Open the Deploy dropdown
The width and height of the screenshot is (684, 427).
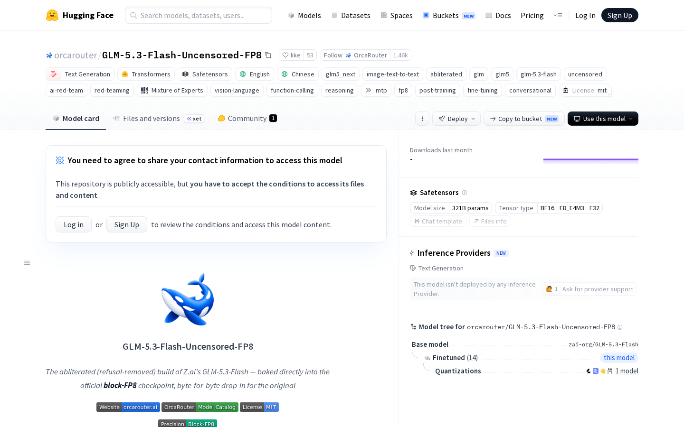(456, 119)
